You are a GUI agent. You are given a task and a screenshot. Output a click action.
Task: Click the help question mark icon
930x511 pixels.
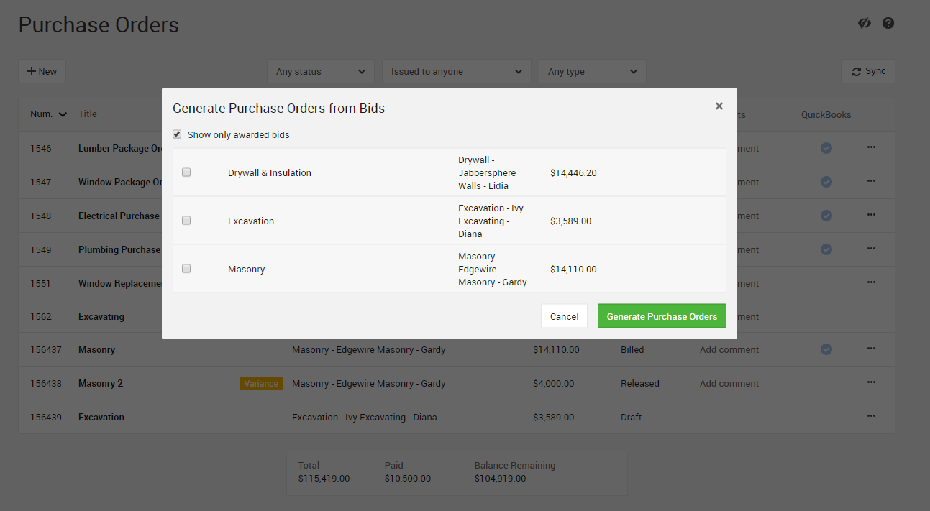888,23
